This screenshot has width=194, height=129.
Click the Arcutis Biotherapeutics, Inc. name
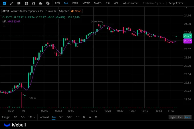(27, 11)
